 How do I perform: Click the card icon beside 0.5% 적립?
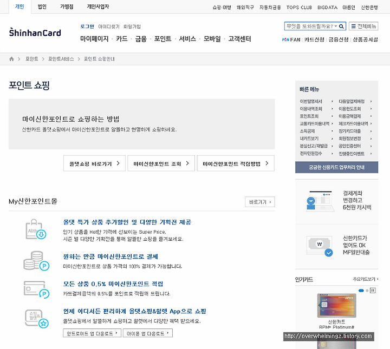coord(36,289)
